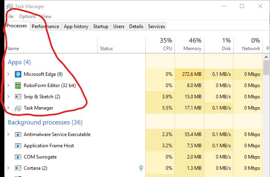Switch to the Services tab

tap(156, 26)
